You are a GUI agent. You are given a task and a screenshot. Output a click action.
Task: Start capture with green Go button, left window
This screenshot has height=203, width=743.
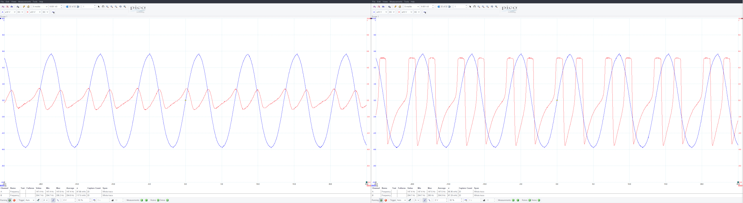(10, 200)
